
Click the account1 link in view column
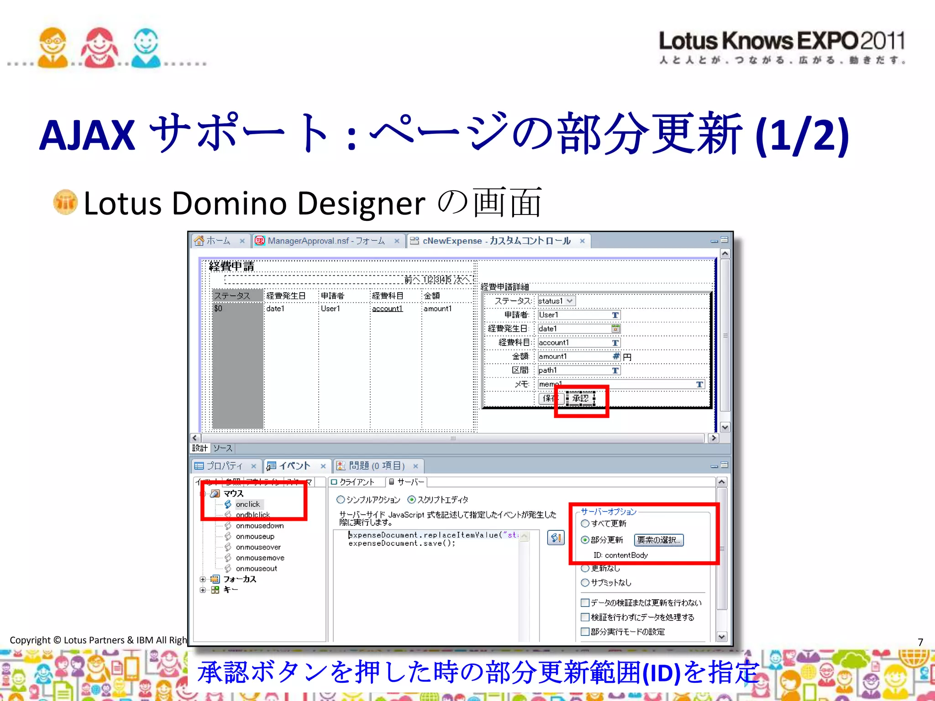coord(387,309)
